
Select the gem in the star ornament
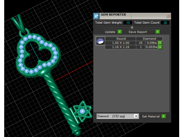click(x=82, y=112)
